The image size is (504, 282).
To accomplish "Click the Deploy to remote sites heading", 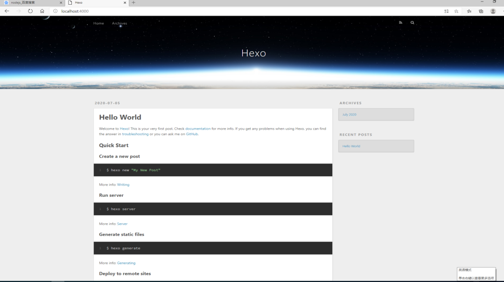I will click(x=125, y=274).
